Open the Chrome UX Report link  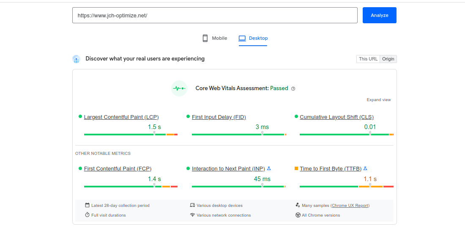(x=350, y=206)
